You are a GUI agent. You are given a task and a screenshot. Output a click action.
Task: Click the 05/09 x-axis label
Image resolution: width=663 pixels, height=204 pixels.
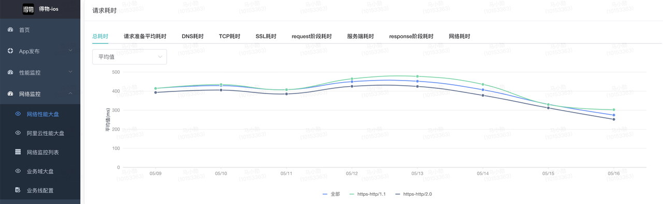coord(155,174)
